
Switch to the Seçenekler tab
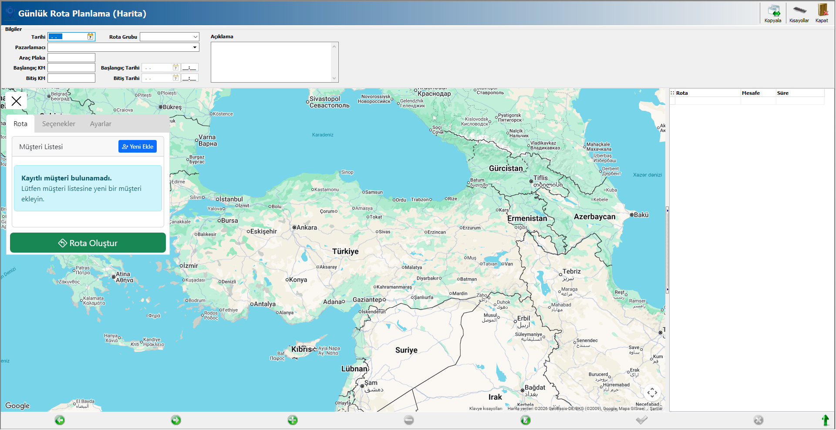pyautogui.click(x=59, y=124)
